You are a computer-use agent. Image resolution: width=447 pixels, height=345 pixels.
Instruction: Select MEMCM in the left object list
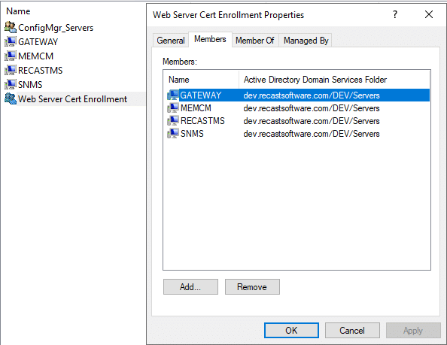click(35, 56)
